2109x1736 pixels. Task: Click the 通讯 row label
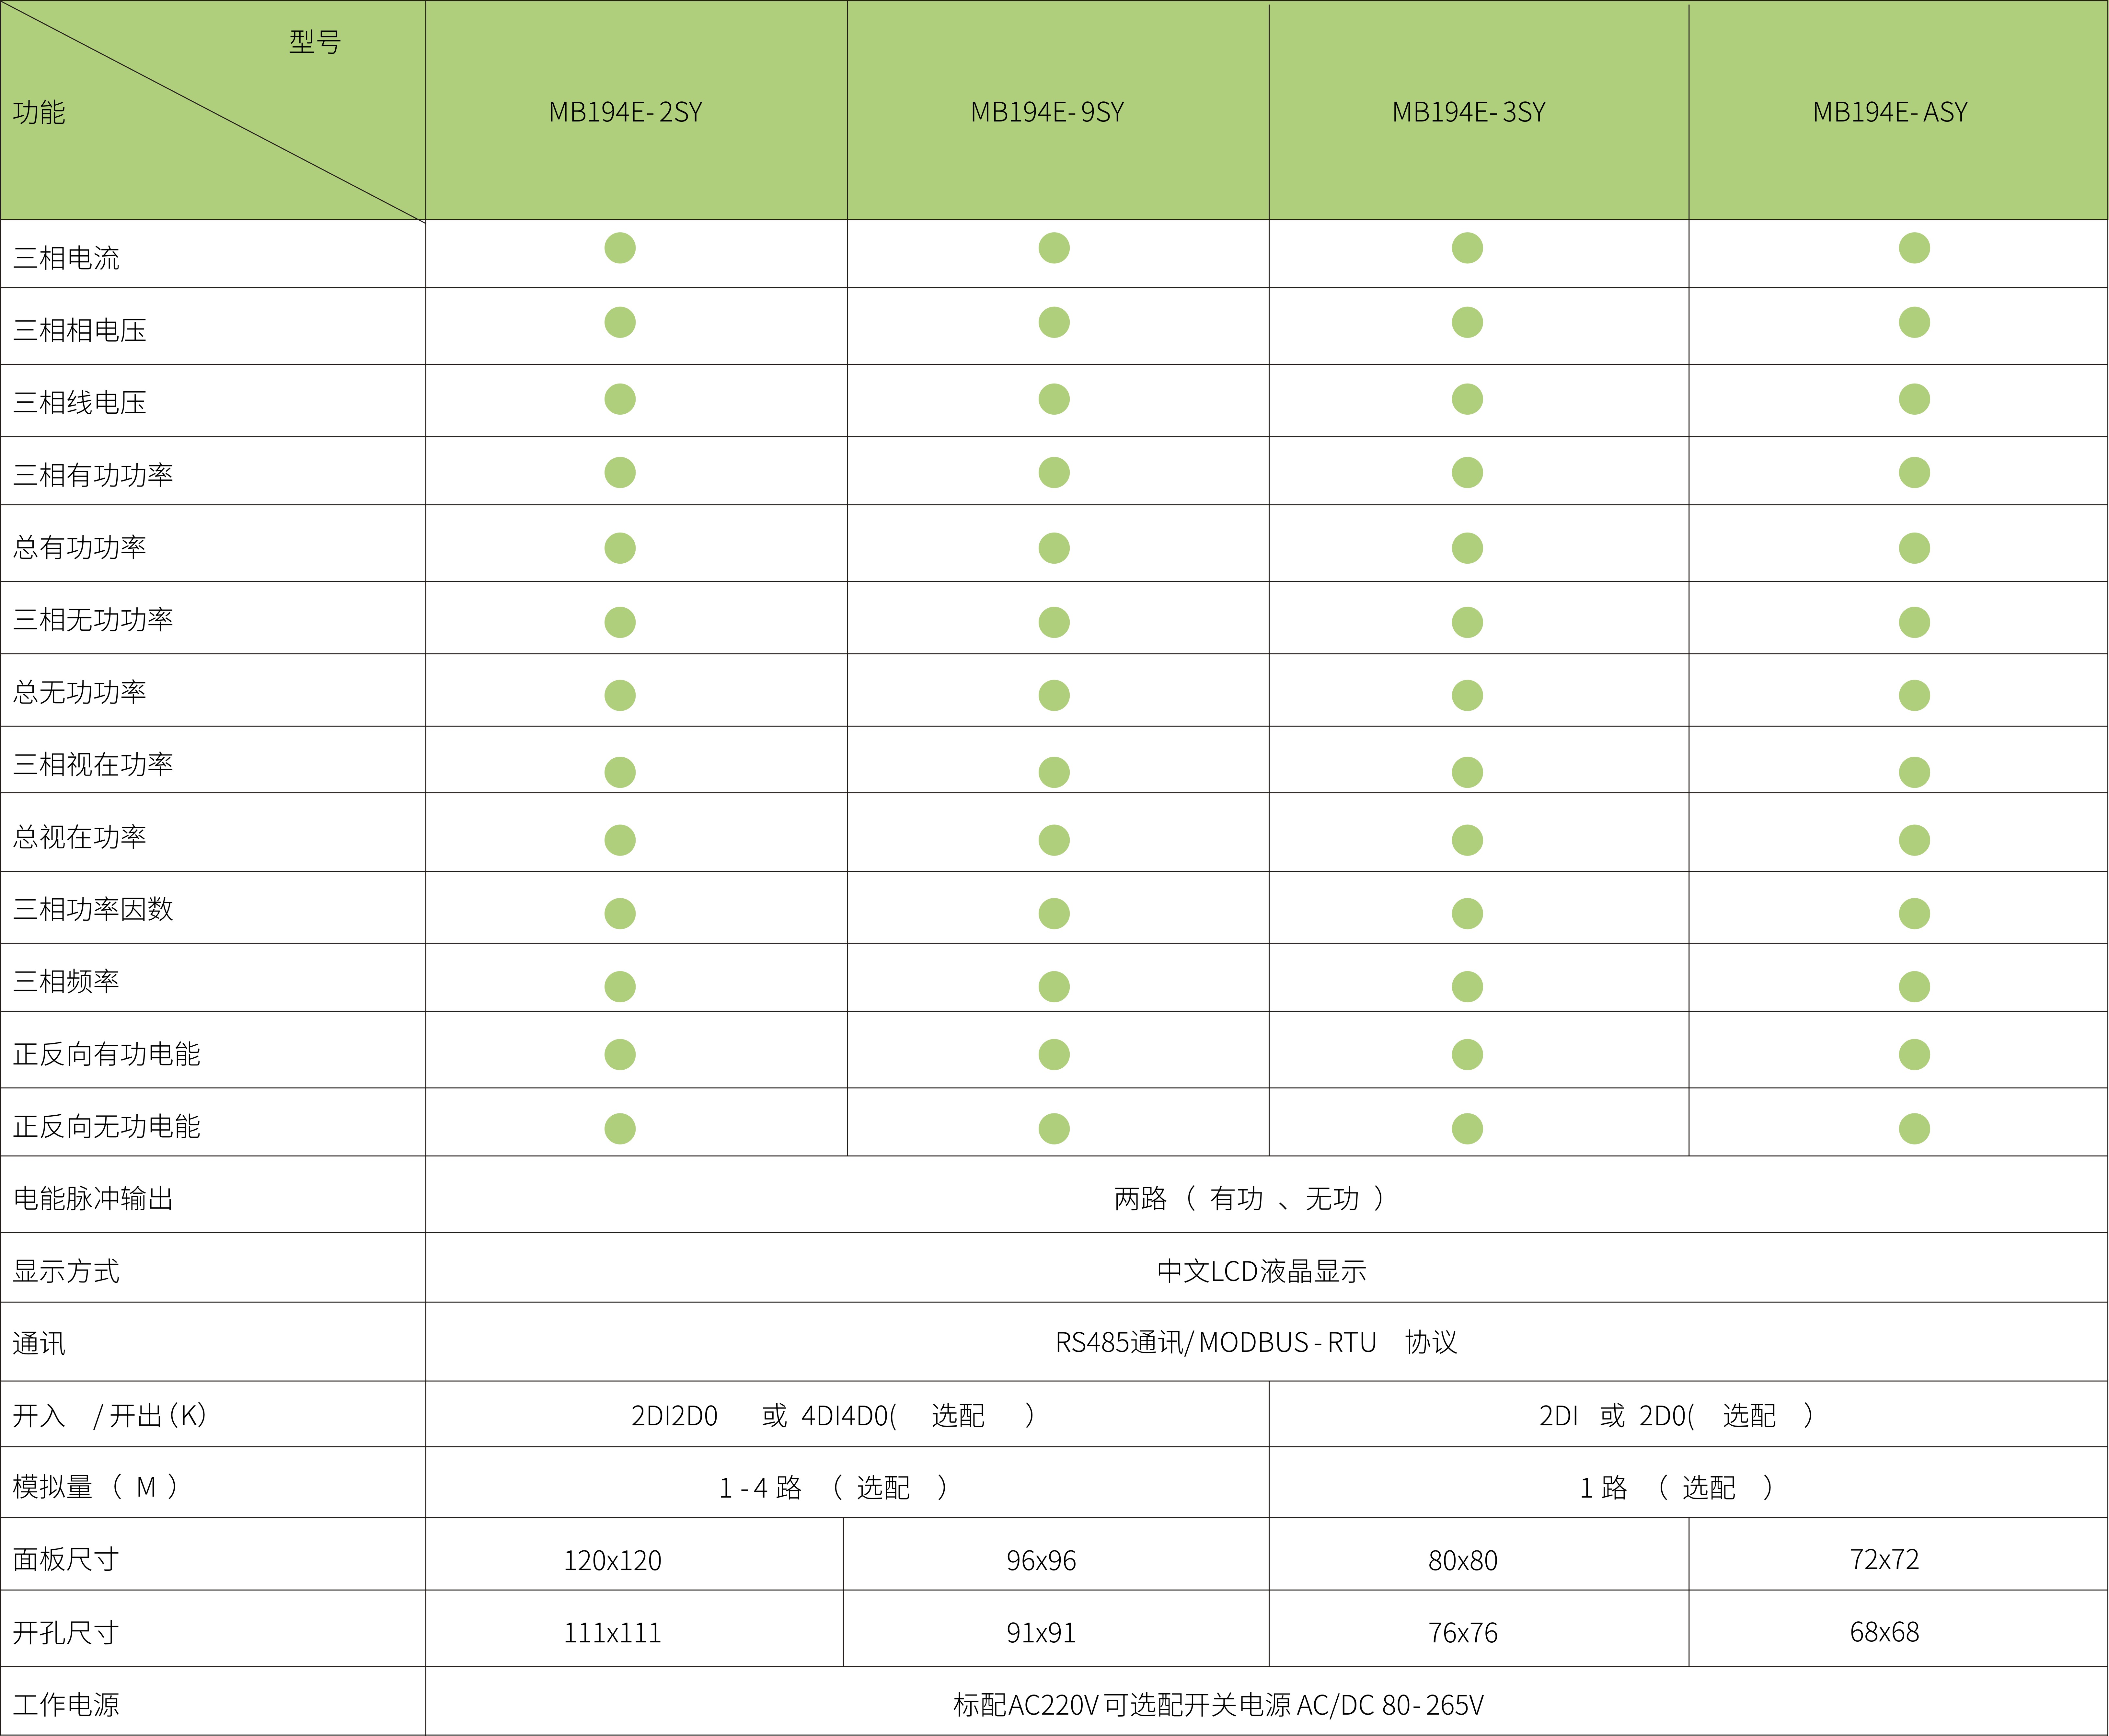click(x=39, y=1343)
